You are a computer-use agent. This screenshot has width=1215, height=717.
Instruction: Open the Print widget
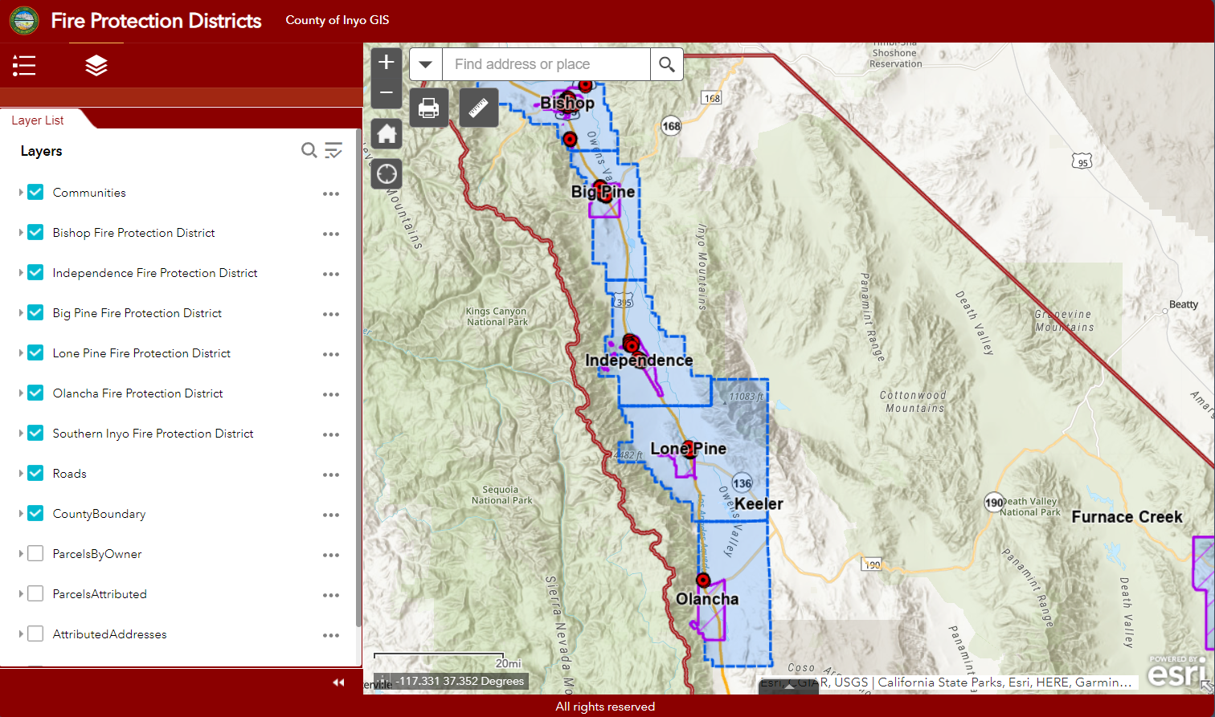(429, 108)
